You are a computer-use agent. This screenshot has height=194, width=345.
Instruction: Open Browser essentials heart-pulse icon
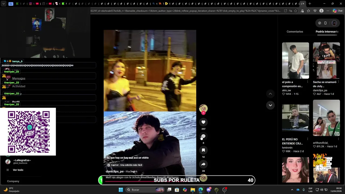click(315, 11)
